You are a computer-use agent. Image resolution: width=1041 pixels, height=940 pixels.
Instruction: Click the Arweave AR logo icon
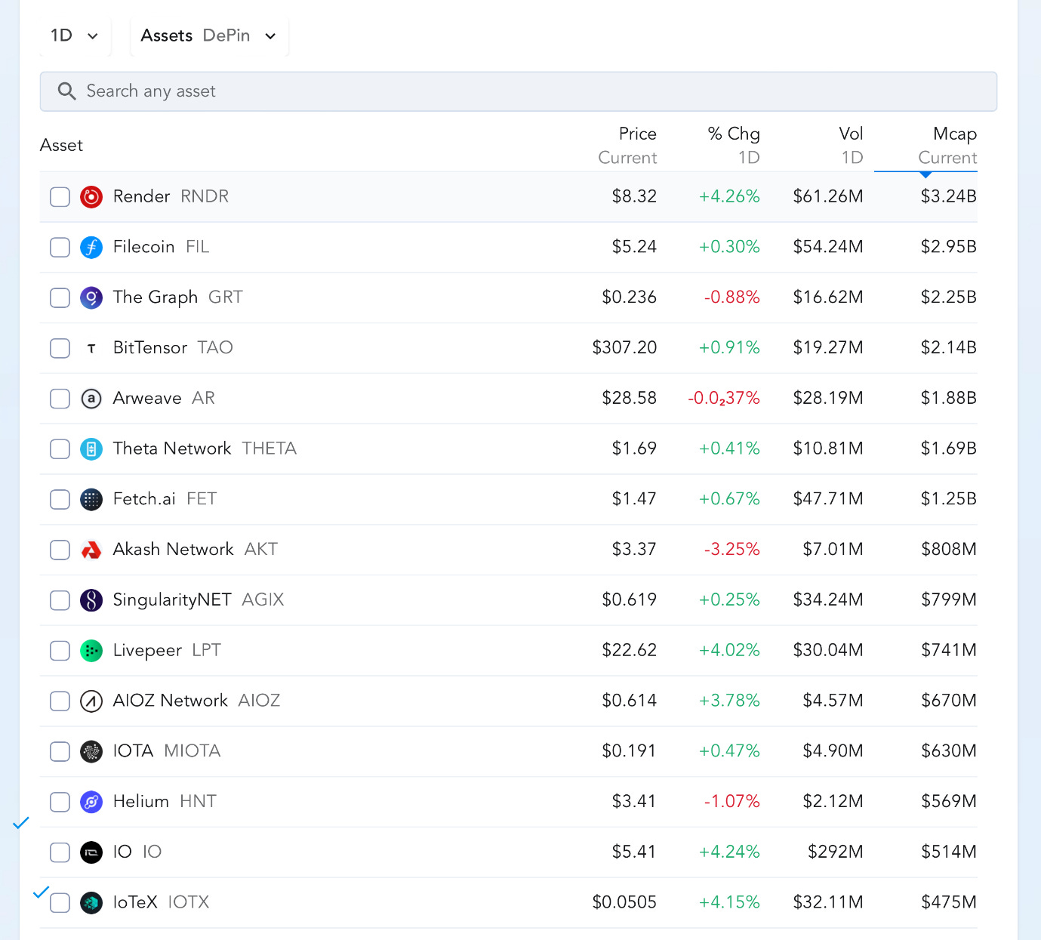click(x=91, y=399)
